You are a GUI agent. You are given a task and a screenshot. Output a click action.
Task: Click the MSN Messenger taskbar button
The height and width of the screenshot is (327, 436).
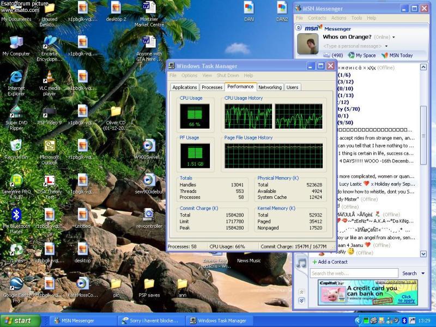pyautogui.click(x=83, y=320)
